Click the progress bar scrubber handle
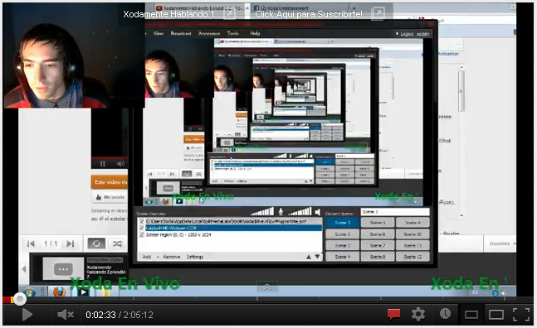537x328 pixels. coord(20,299)
